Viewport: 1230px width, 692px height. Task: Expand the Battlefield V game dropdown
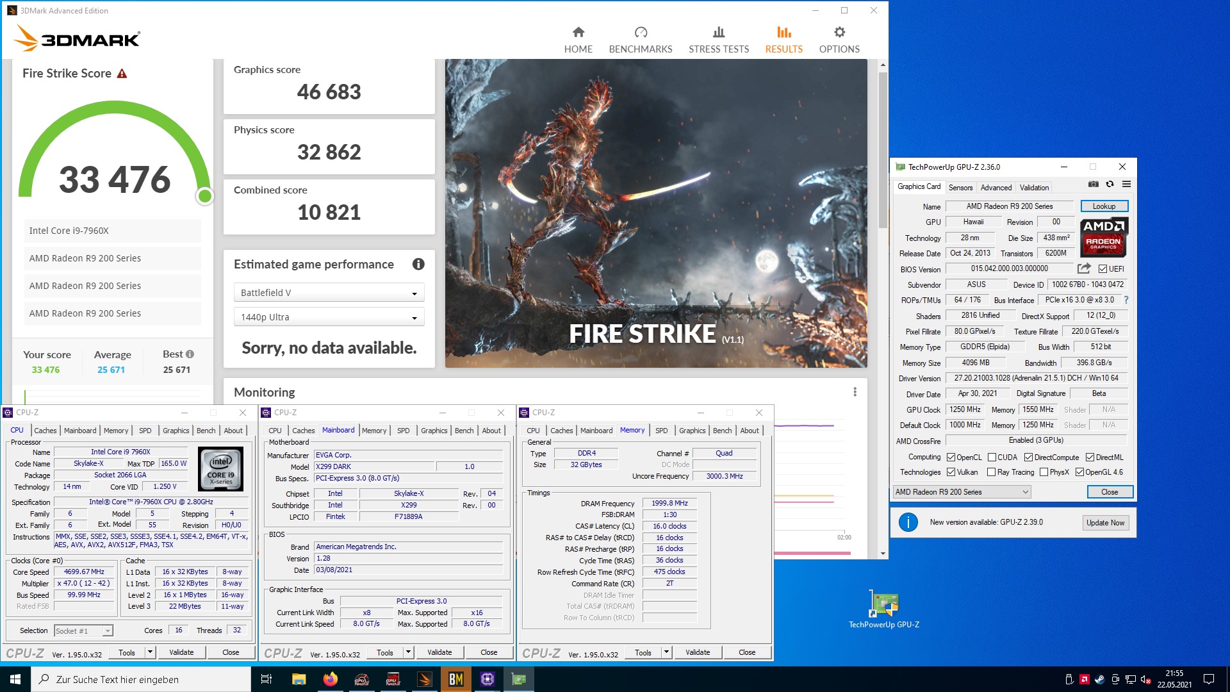pyautogui.click(x=329, y=293)
